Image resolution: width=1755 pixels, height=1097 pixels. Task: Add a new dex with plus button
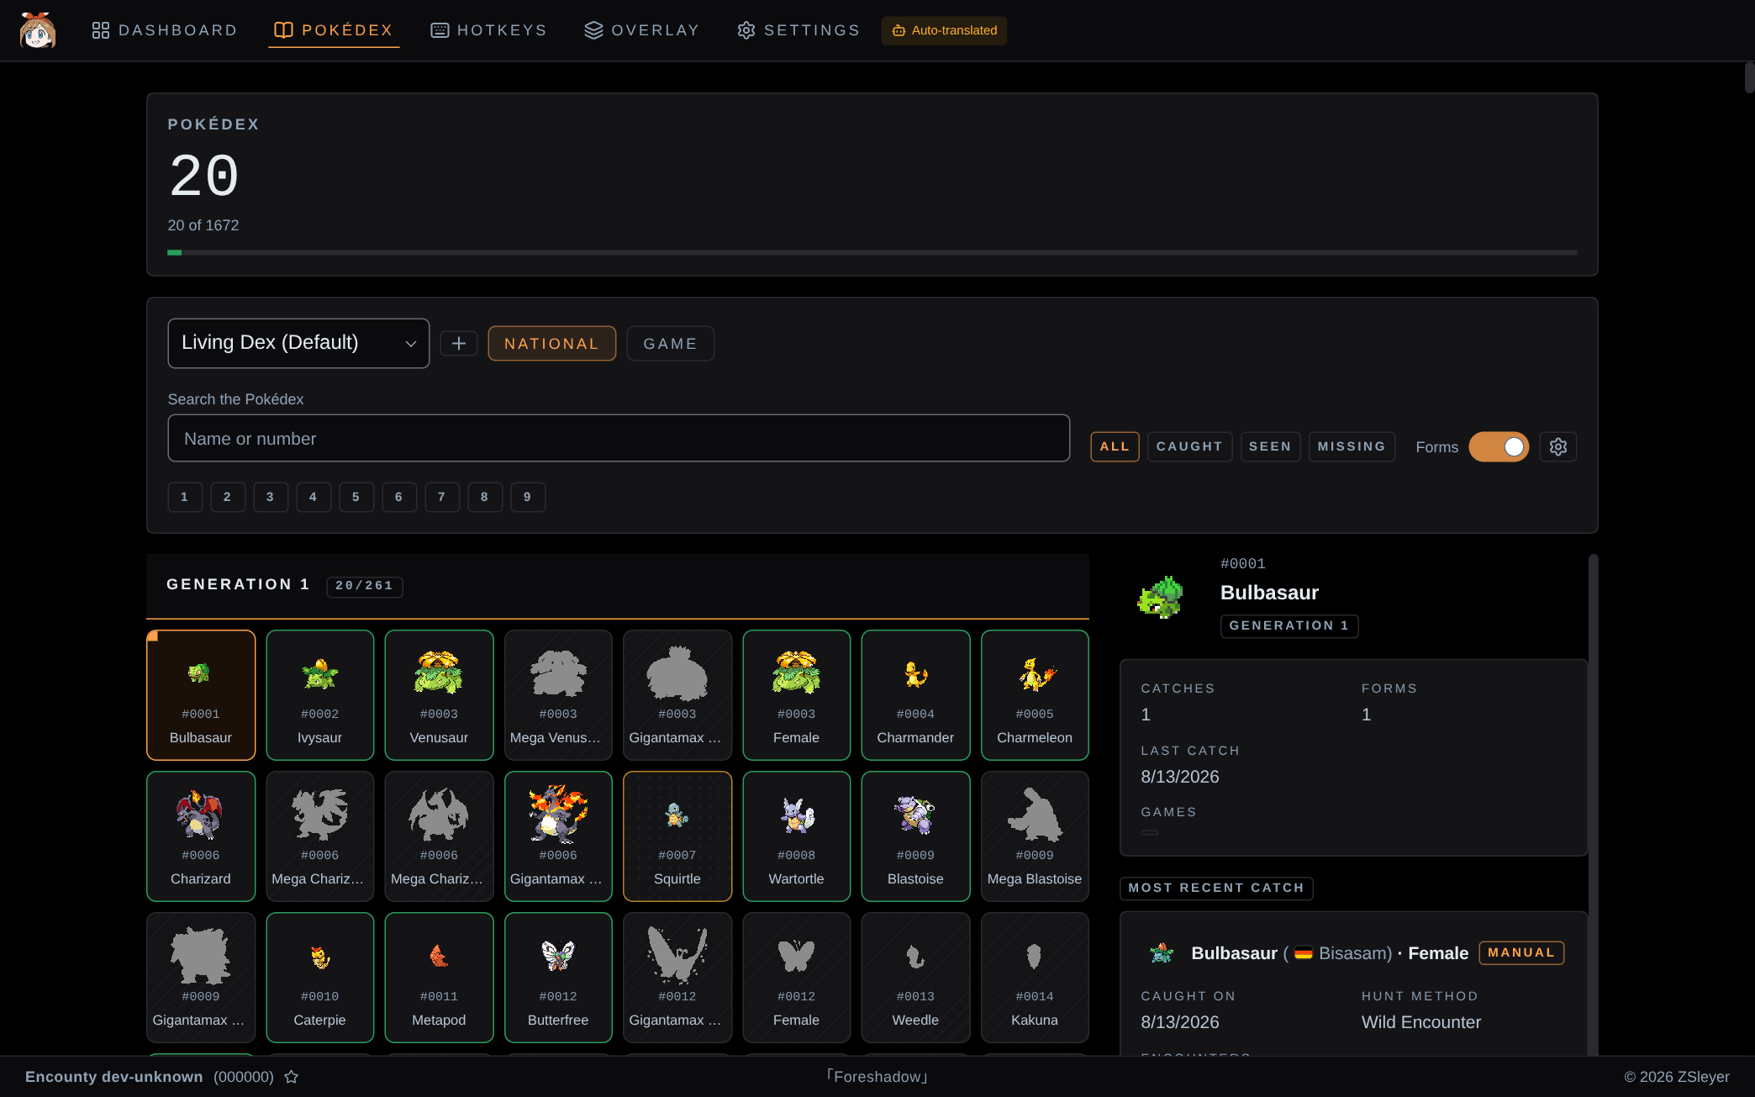point(459,343)
